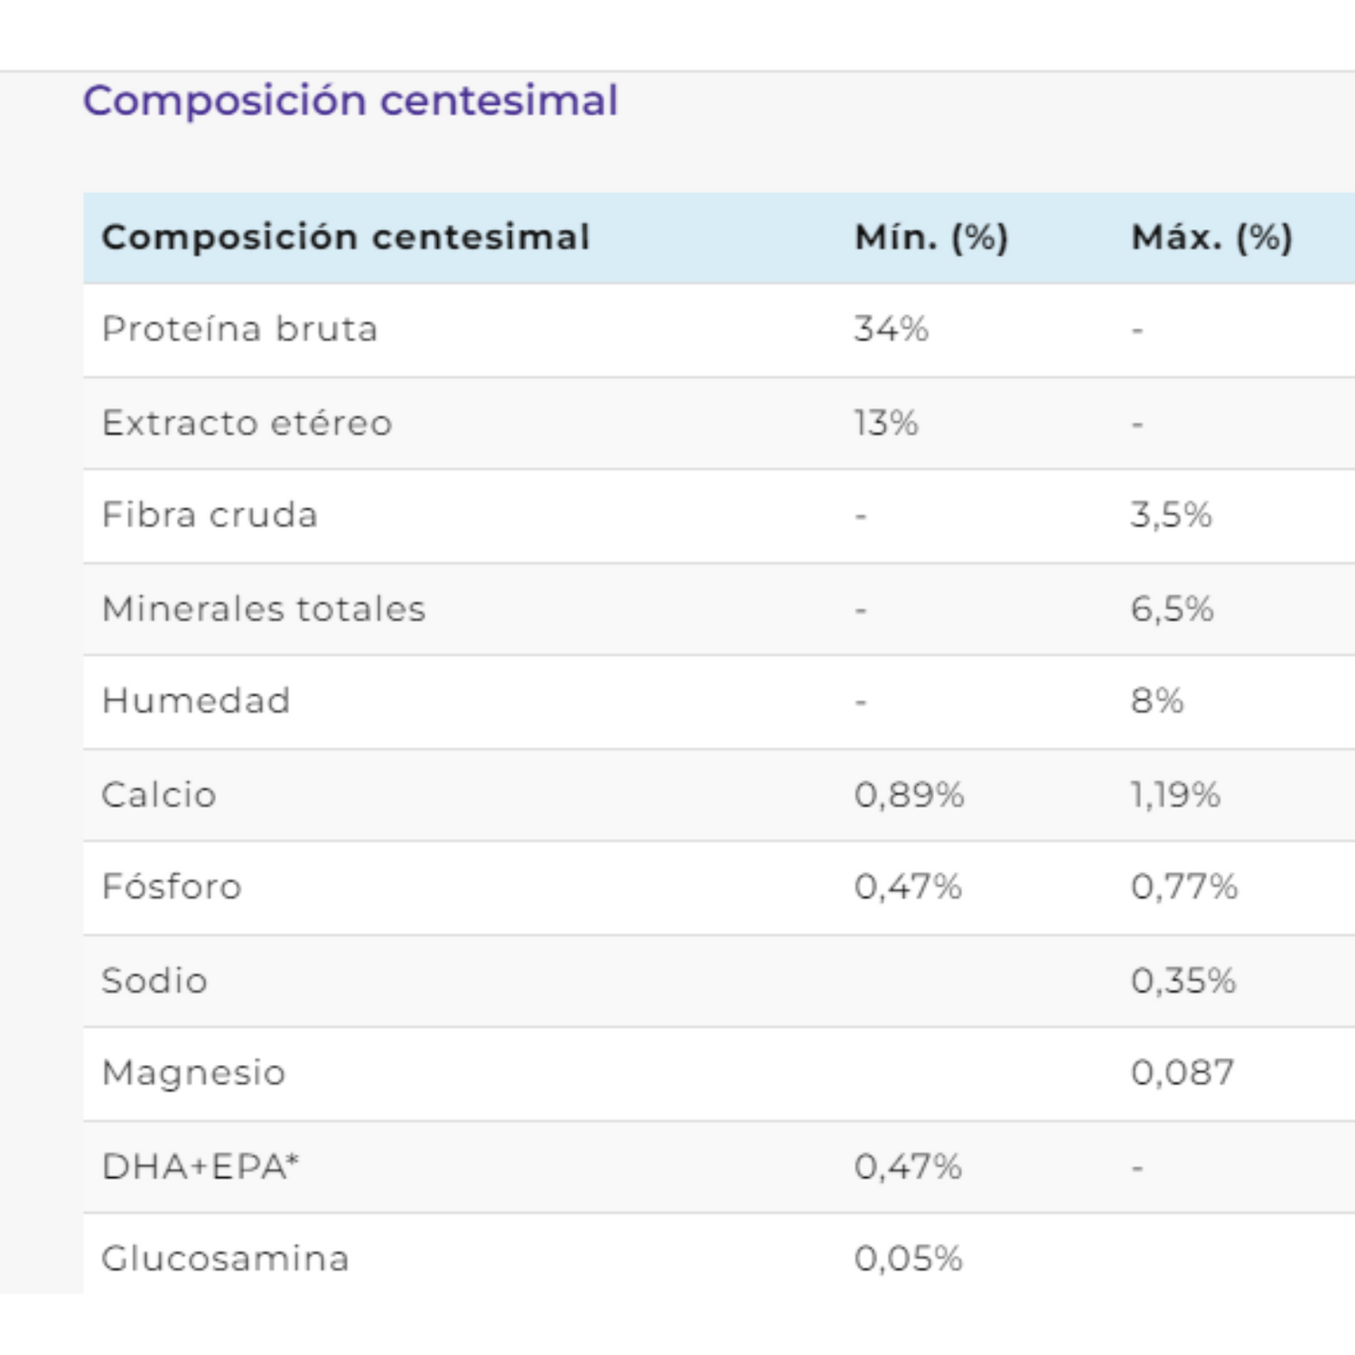Click the 6,5% maximum value
This screenshot has width=1355, height=1355.
click(x=1172, y=609)
